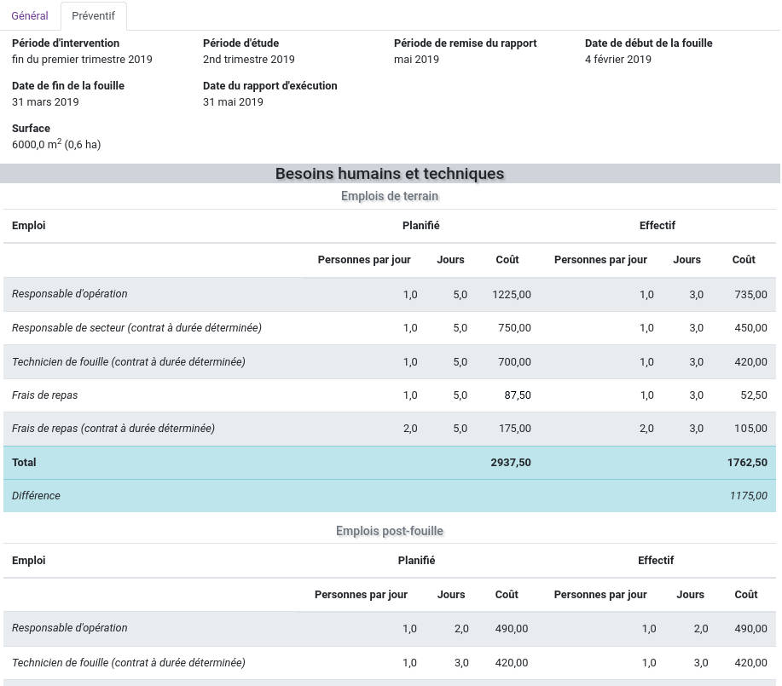
Task: Click 'Effectif' header in terrain table
Action: click(657, 226)
